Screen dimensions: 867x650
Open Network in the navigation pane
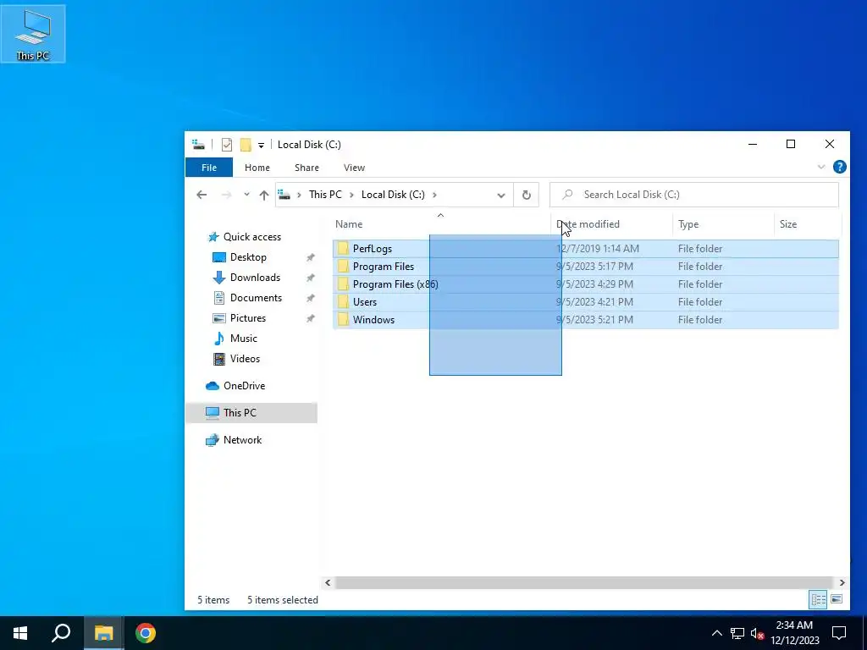242,440
